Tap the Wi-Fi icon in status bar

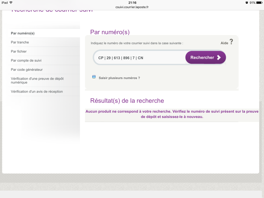(11, 3)
